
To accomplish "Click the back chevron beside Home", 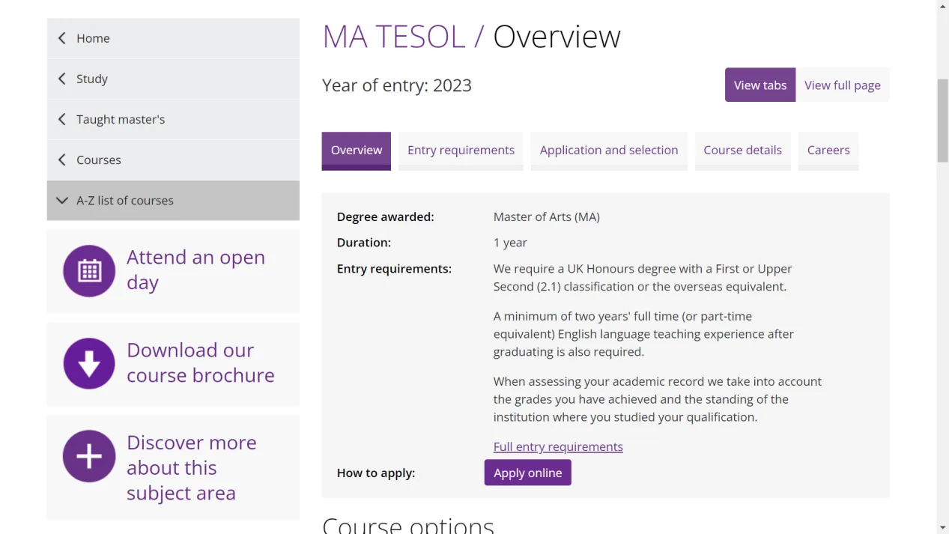I will (x=62, y=38).
